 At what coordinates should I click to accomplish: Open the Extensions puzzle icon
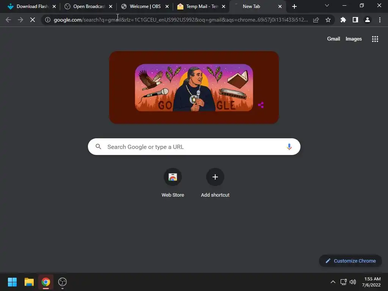tap(343, 20)
